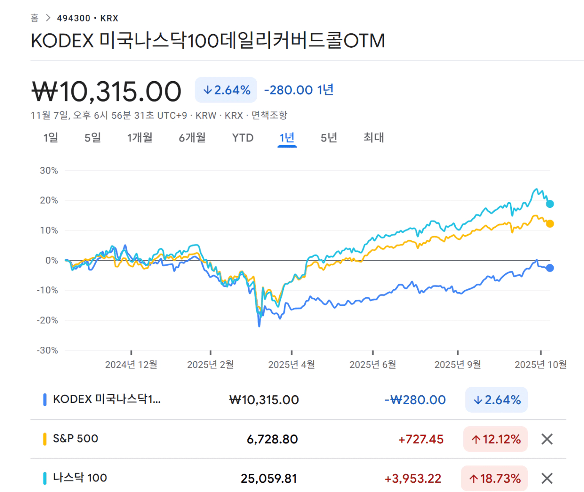Remove 나스닥 100 comparison with X icon

[x=547, y=478]
